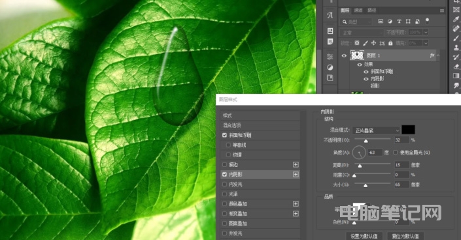Open layer 填充 dropdown arrow
Viewport: 461px width, 240px height.
(x=426, y=43)
